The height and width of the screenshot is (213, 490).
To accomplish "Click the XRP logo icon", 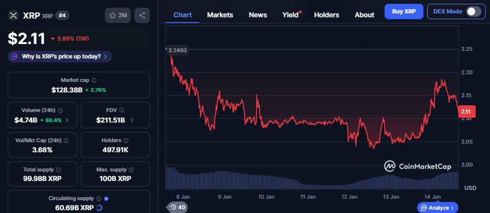I will tap(13, 15).
